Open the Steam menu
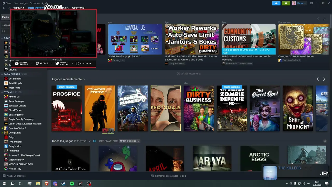Image resolution: width=332 pixels, height=187 pixels. pyautogui.click(x=8, y=3)
